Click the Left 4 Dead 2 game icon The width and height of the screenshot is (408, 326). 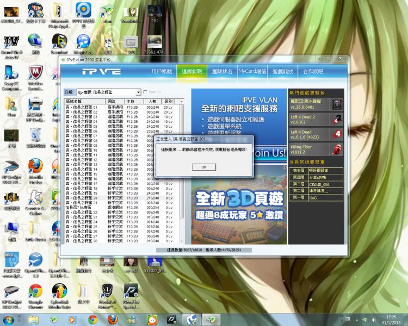click(337, 119)
